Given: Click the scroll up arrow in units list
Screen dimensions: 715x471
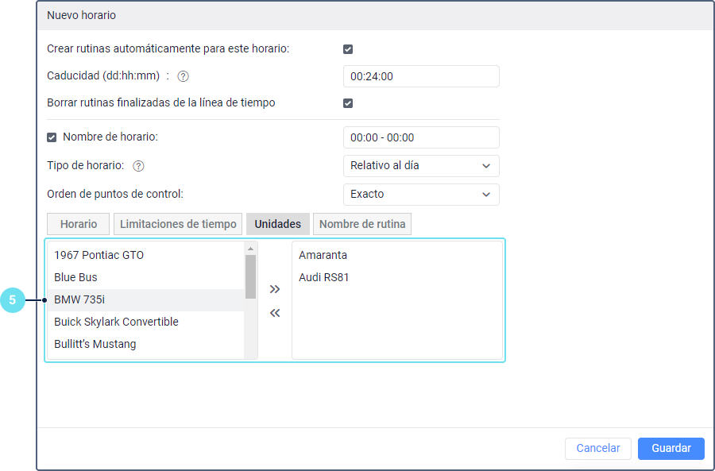Looking at the screenshot, I should [250, 249].
